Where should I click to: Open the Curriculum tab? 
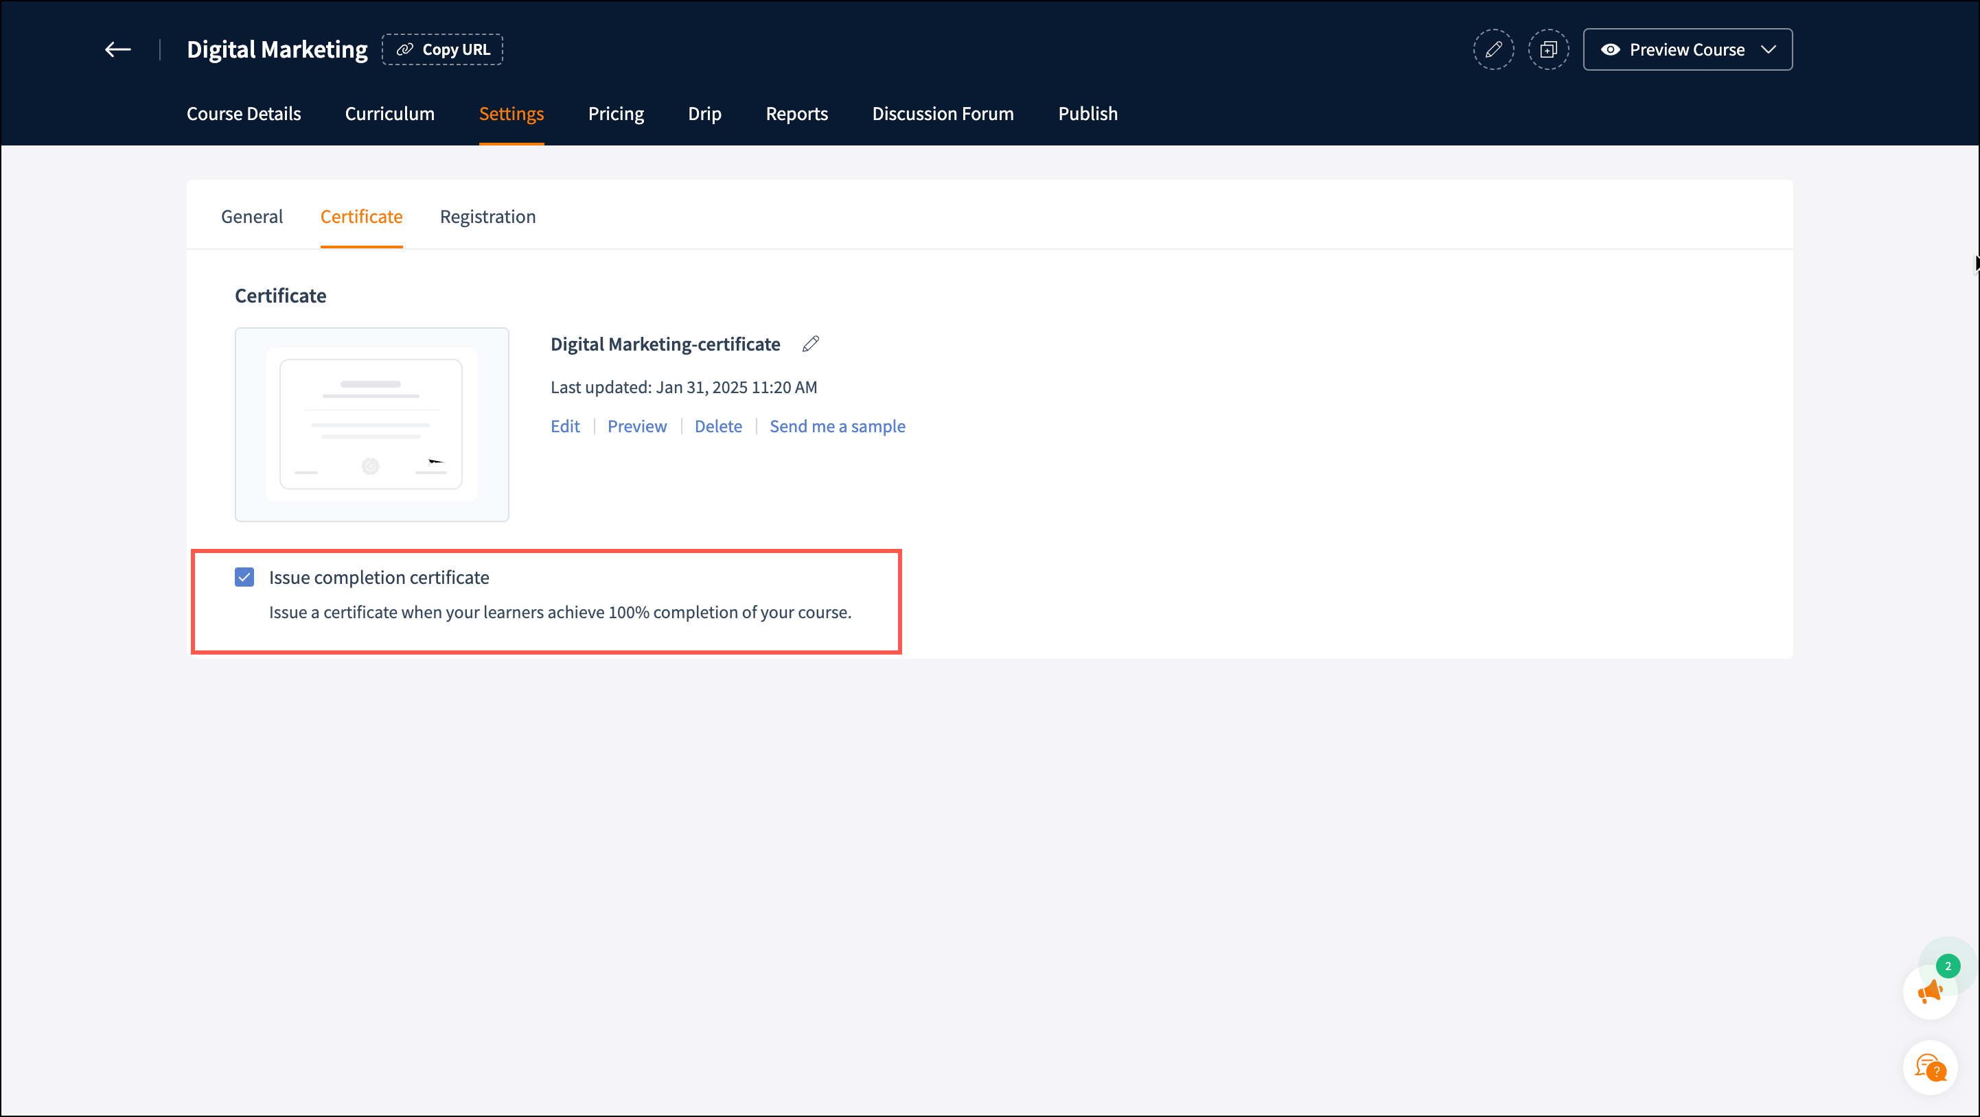pos(390,114)
